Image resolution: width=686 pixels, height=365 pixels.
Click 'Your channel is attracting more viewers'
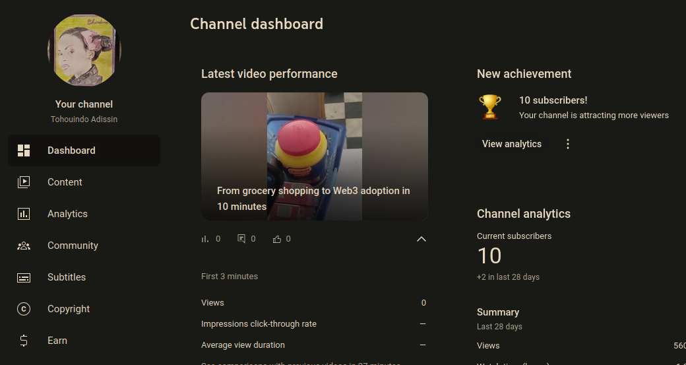594,116
